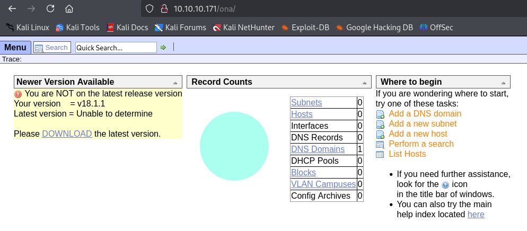The height and width of the screenshot is (231, 527).
Task: Open the Menu button
Action: 15,48
